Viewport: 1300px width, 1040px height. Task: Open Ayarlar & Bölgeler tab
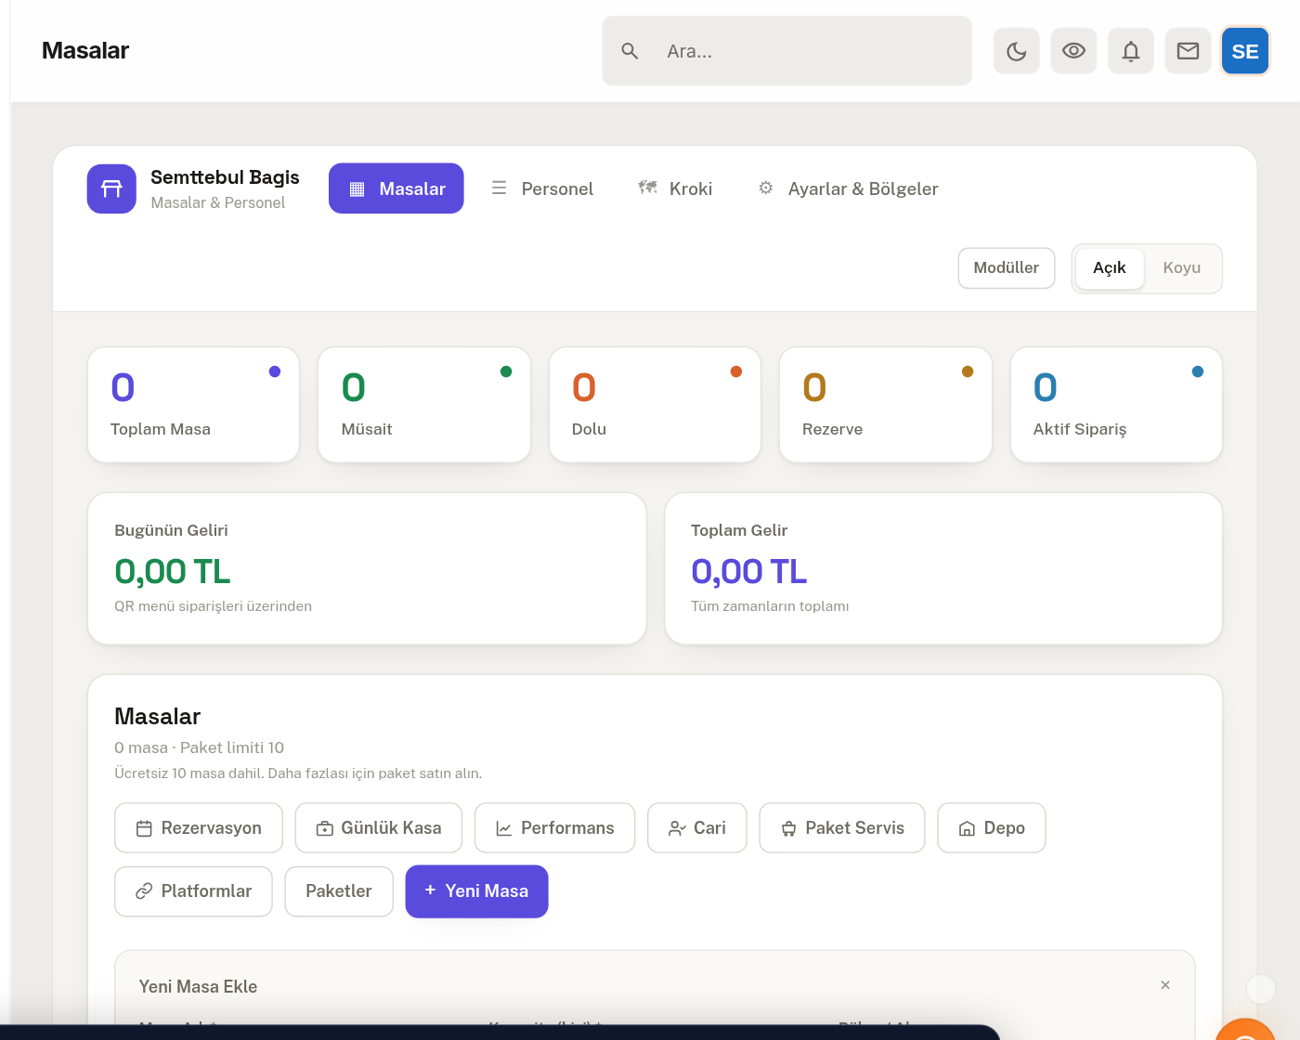pos(848,188)
